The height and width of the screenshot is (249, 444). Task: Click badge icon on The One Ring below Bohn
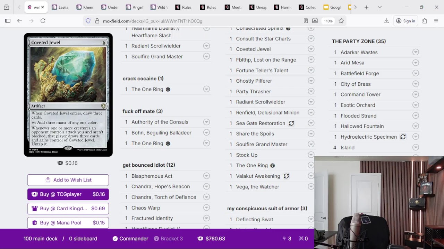(x=168, y=144)
